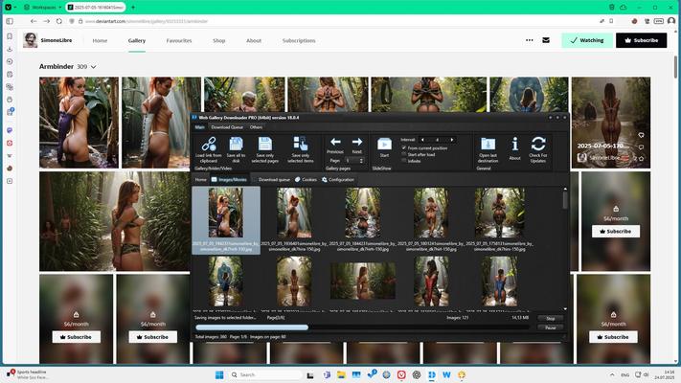Click the download progress bar

363,327
